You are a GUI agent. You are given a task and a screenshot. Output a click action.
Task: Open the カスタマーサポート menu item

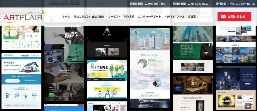(x=149, y=17)
